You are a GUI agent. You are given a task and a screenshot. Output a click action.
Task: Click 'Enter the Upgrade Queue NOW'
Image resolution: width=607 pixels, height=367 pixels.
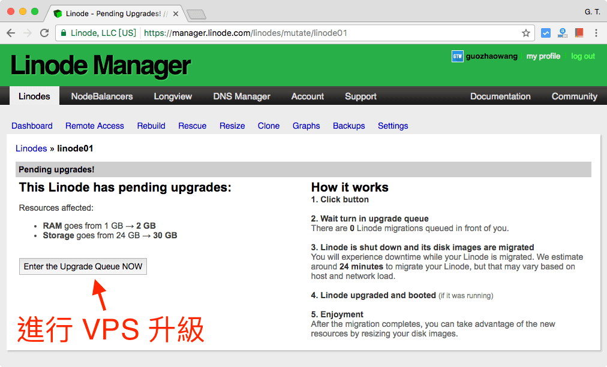(x=83, y=266)
